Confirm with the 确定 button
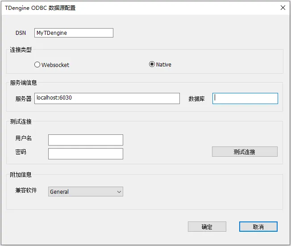 coord(207,227)
